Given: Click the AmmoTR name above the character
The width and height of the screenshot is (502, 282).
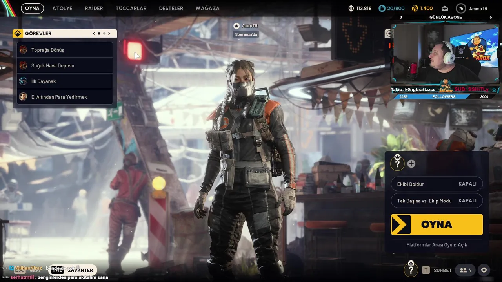Looking at the screenshot, I should coord(250,25).
